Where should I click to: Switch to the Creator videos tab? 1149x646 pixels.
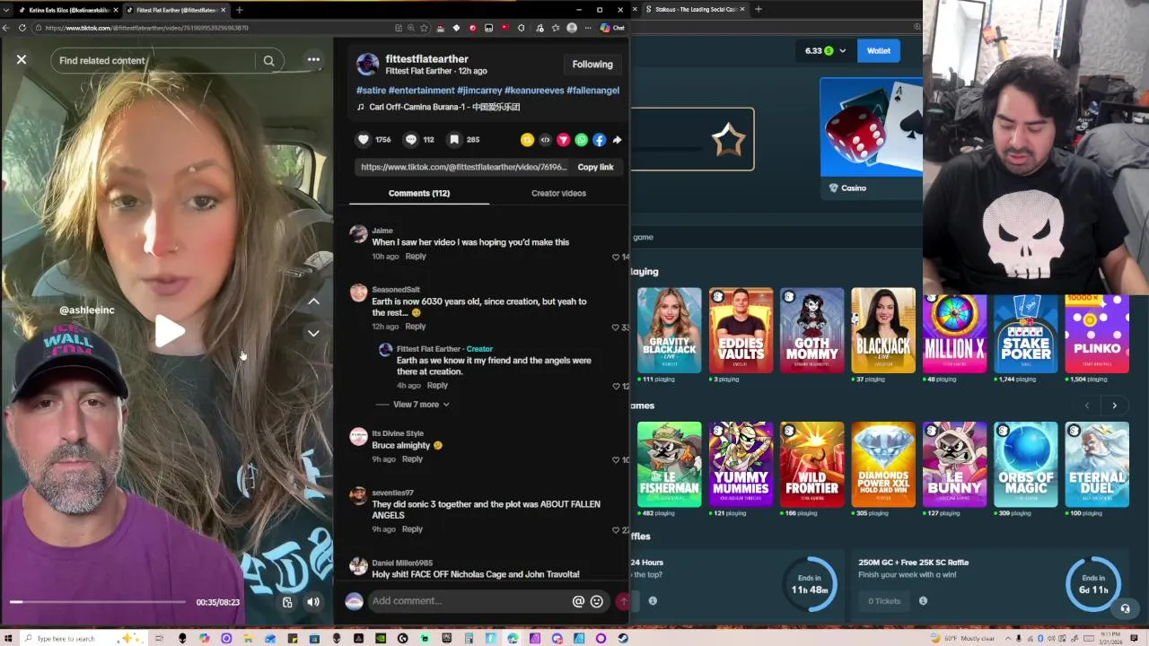[x=558, y=193]
